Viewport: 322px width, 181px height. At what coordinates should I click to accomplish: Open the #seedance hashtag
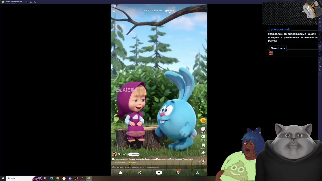pos(188,159)
